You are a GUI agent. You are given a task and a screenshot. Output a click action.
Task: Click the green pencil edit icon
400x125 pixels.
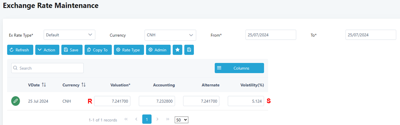tap(15, 101)
